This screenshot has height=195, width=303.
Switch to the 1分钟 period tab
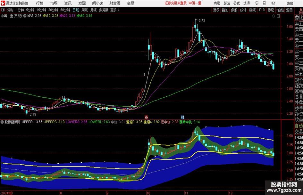[x=20, y=10]
